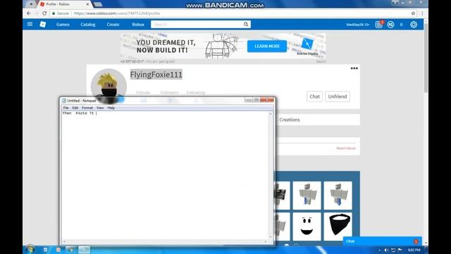Open a new browser tab
The image size is (451, 254).
pos(98,4)
